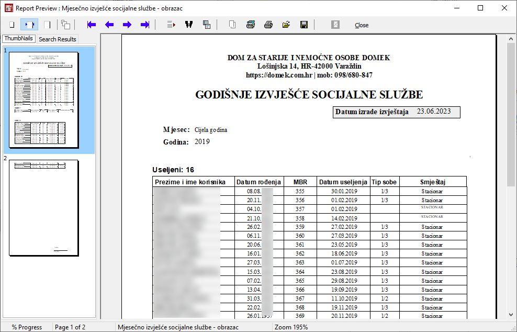The height and width of the screenshot is (332, 517).
Task: Toggle the thumbnails panel icon
Action: tap(65, 25)
